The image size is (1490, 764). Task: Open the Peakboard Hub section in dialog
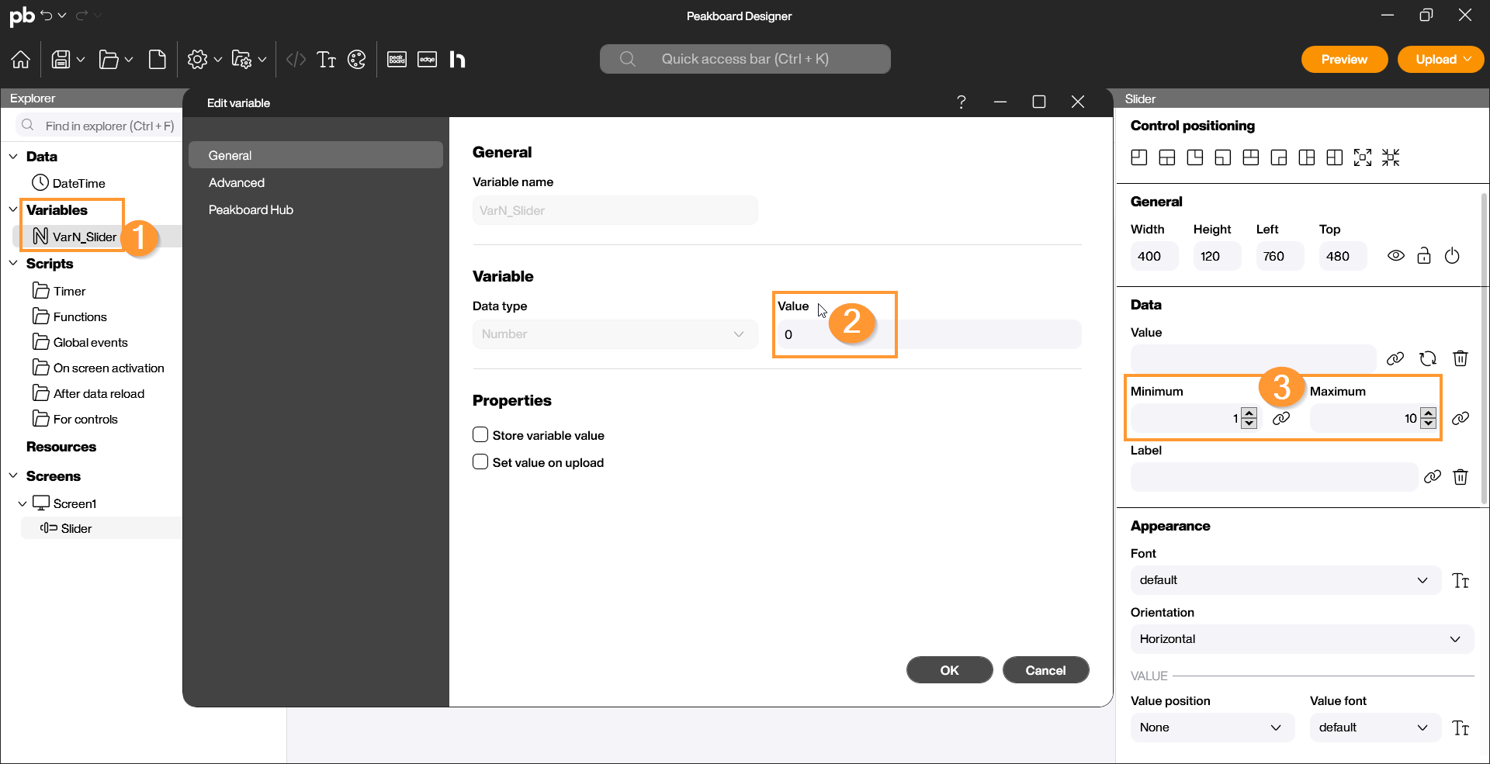click(x=251, y=210)
